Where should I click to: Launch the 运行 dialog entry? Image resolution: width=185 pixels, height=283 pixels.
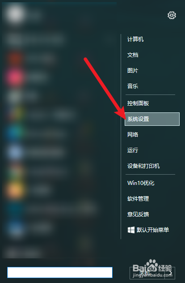133,150
